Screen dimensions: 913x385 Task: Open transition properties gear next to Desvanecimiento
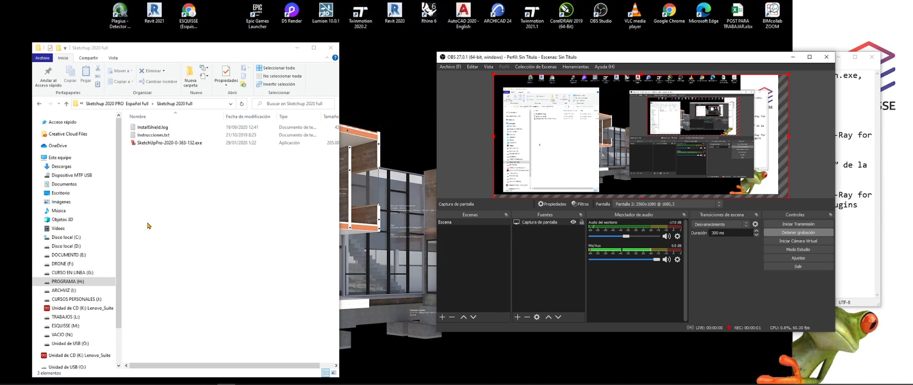(755, 224)
